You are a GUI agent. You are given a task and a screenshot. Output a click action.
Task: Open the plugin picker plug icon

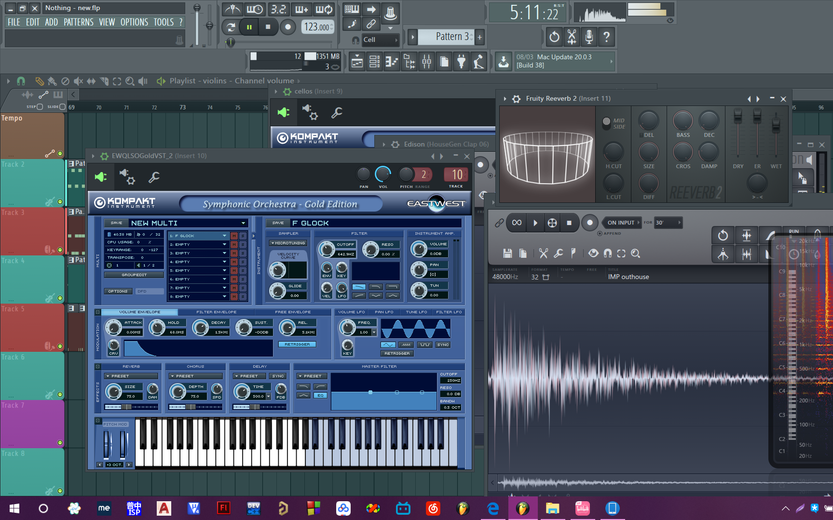[x=461, y=62]
